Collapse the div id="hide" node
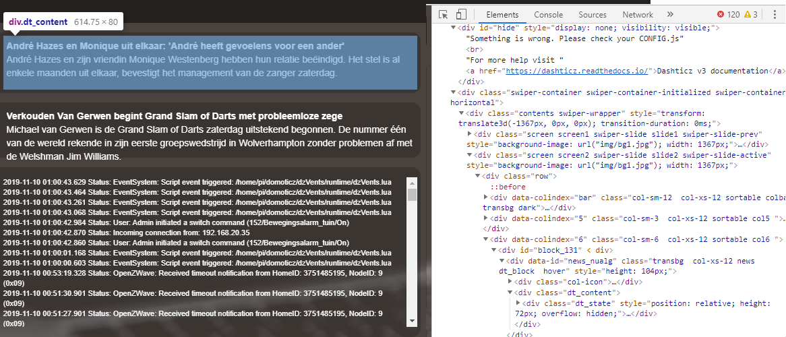786x337 pixels. click(x=454, y=28)
